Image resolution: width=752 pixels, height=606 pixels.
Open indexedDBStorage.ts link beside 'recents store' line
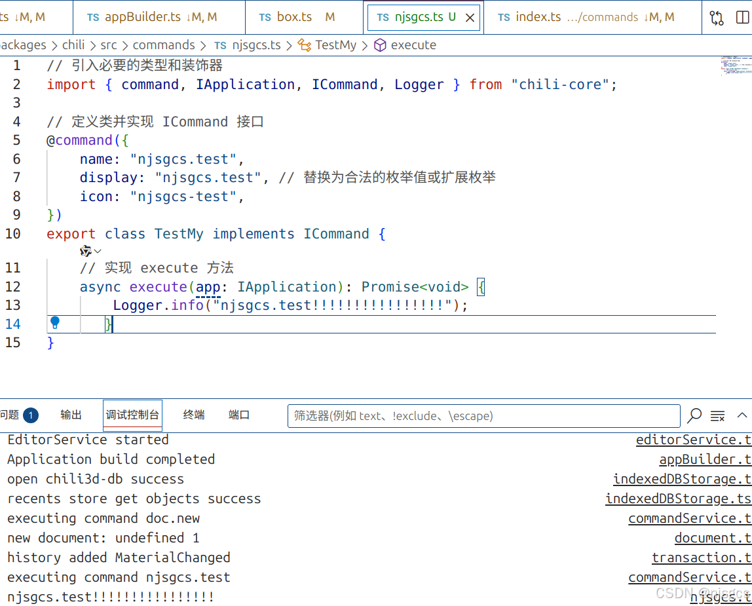[x=678, y=499]
